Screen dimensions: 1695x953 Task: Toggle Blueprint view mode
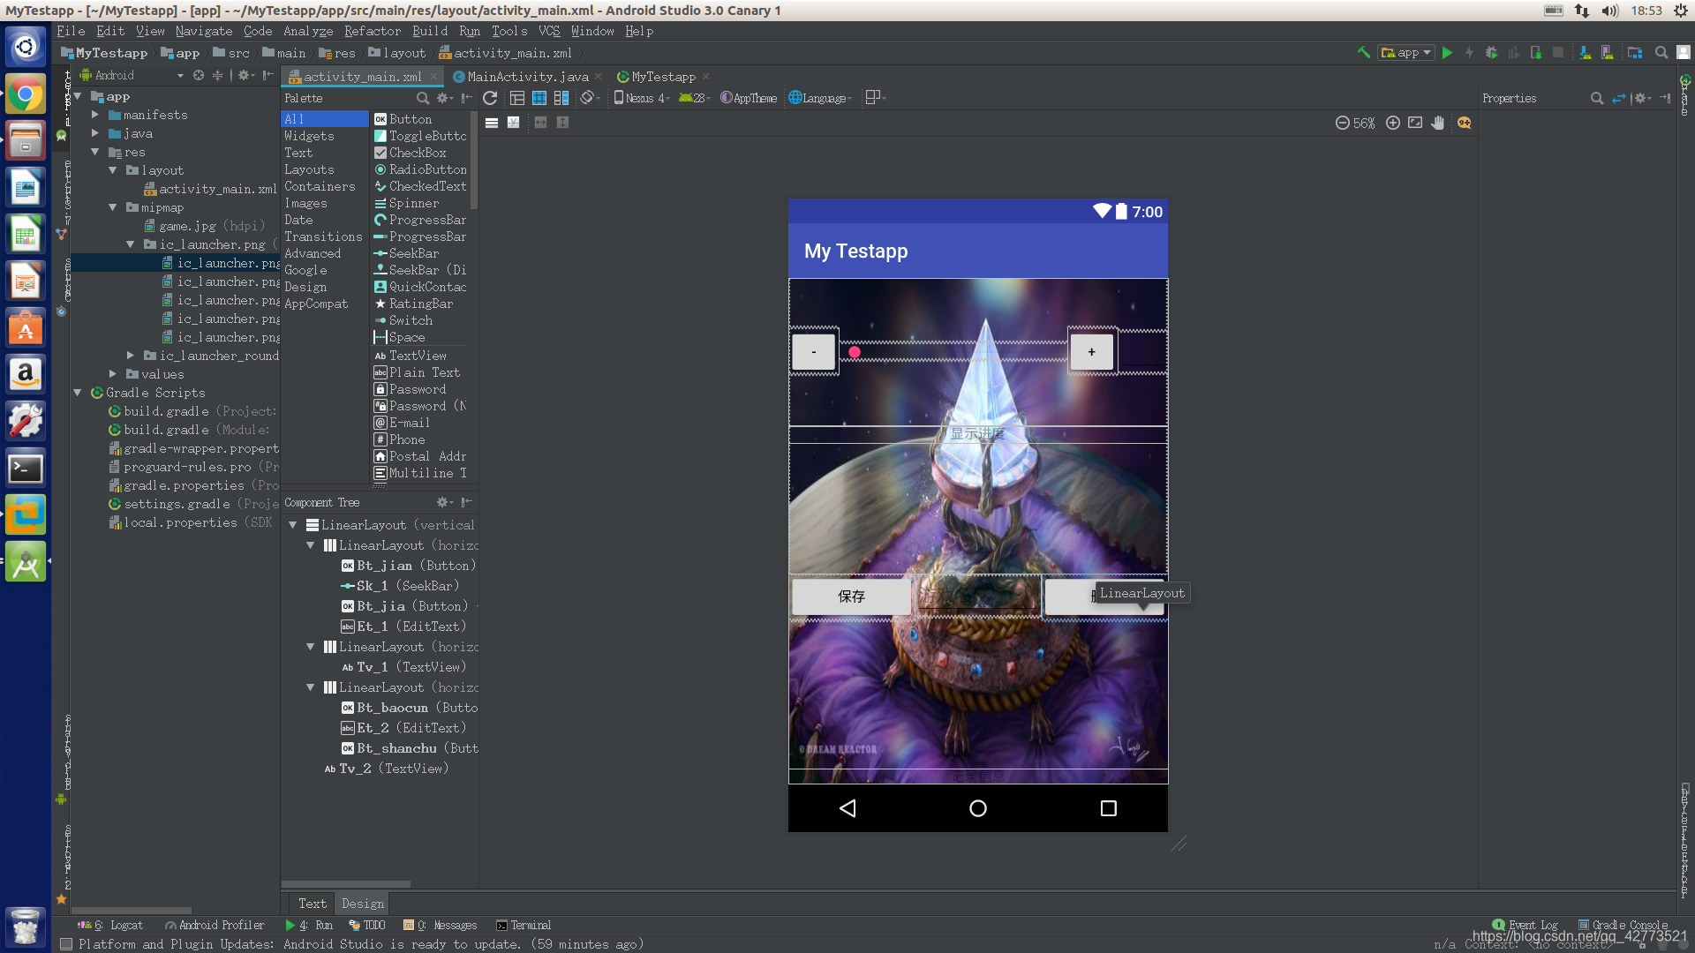click(x=539, y=98)
